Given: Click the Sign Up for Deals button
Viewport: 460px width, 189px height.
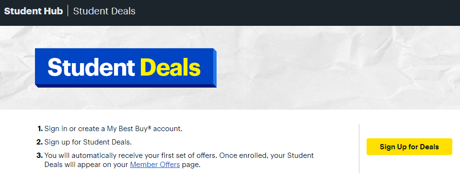Looking at the screenshot, I should 409,147.
